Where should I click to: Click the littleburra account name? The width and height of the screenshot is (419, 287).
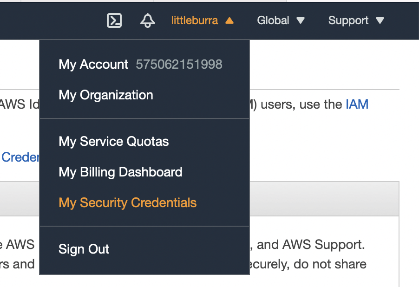click(195, 20)
